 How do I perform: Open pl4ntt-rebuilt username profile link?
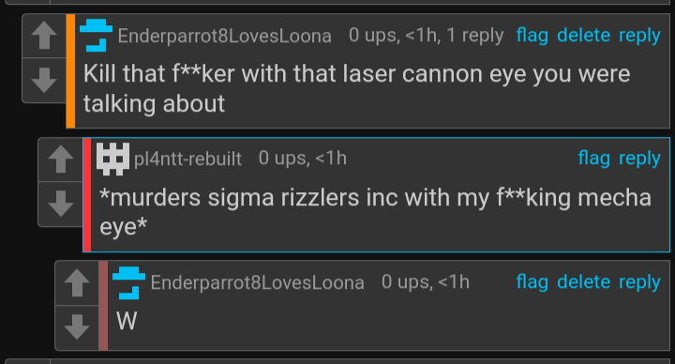[187, 159]
